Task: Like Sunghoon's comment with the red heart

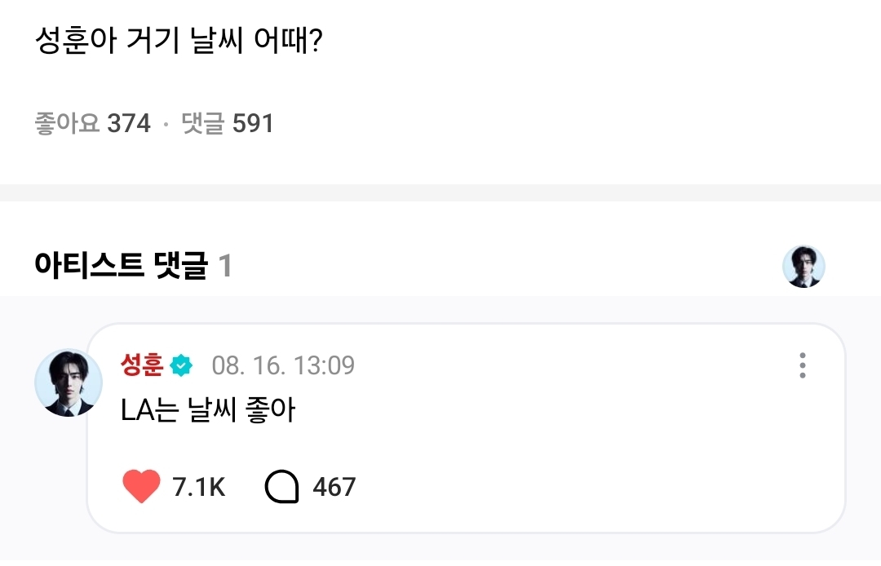Action: point(141,487)
